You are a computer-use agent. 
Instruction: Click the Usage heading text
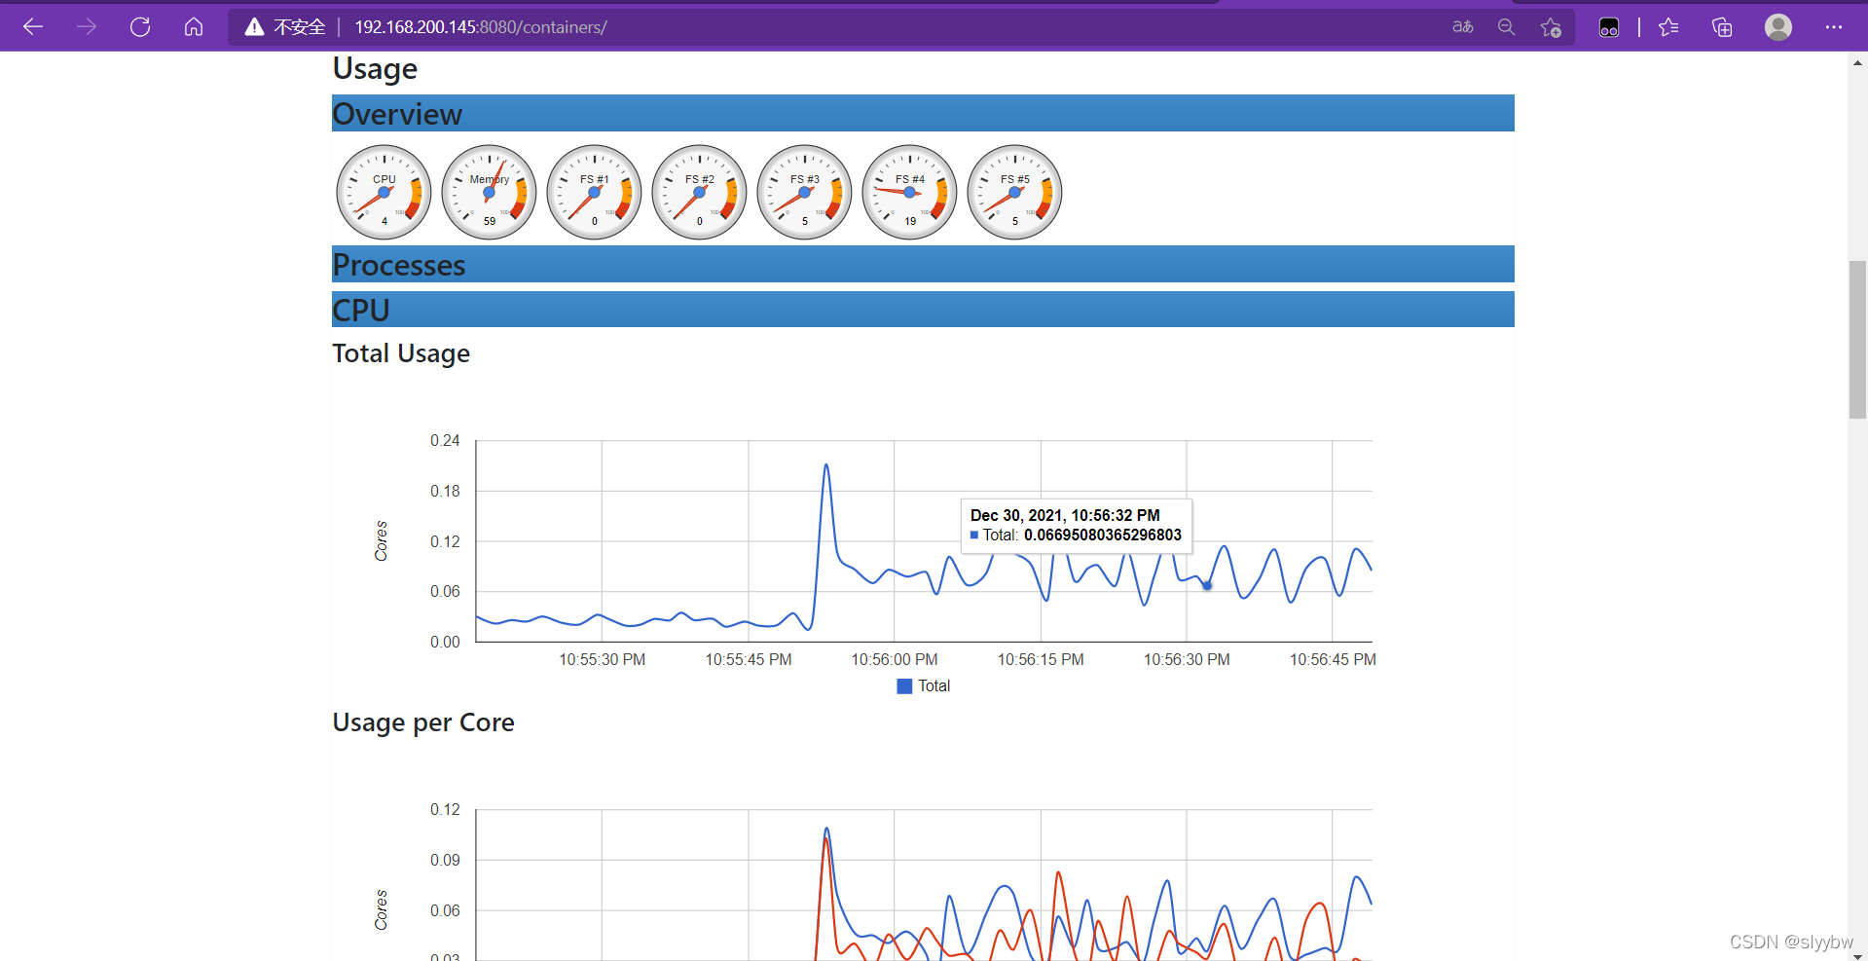click(375, 69)
